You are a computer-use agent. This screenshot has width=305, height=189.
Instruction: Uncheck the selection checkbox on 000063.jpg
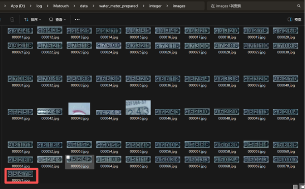click(x=68, y=157)
